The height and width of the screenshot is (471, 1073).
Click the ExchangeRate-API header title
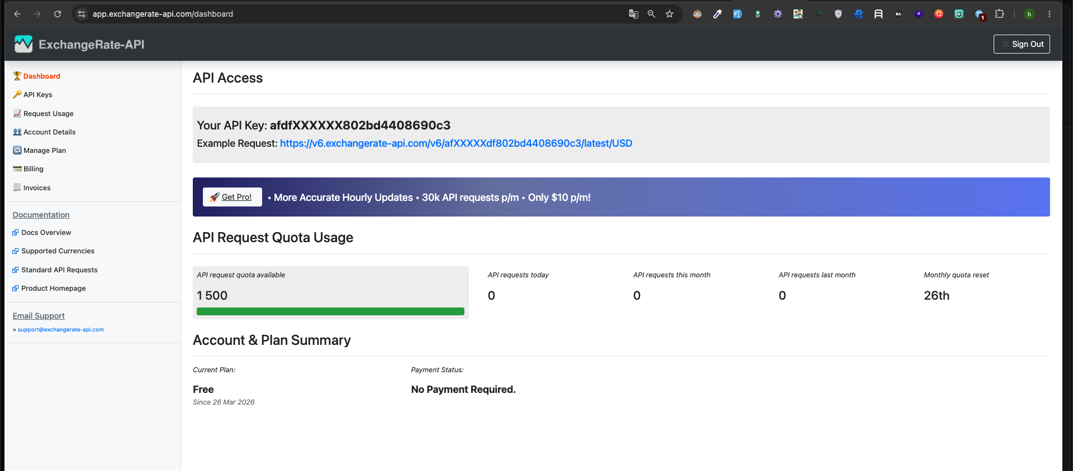92,45
